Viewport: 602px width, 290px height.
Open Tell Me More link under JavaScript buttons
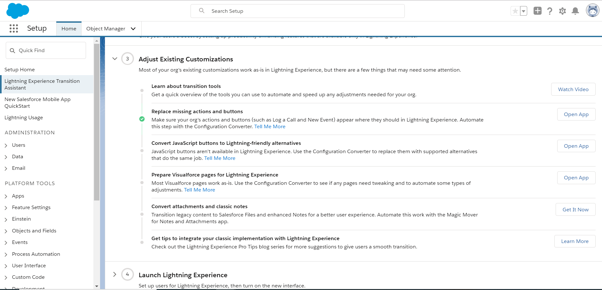coord(220,158)
